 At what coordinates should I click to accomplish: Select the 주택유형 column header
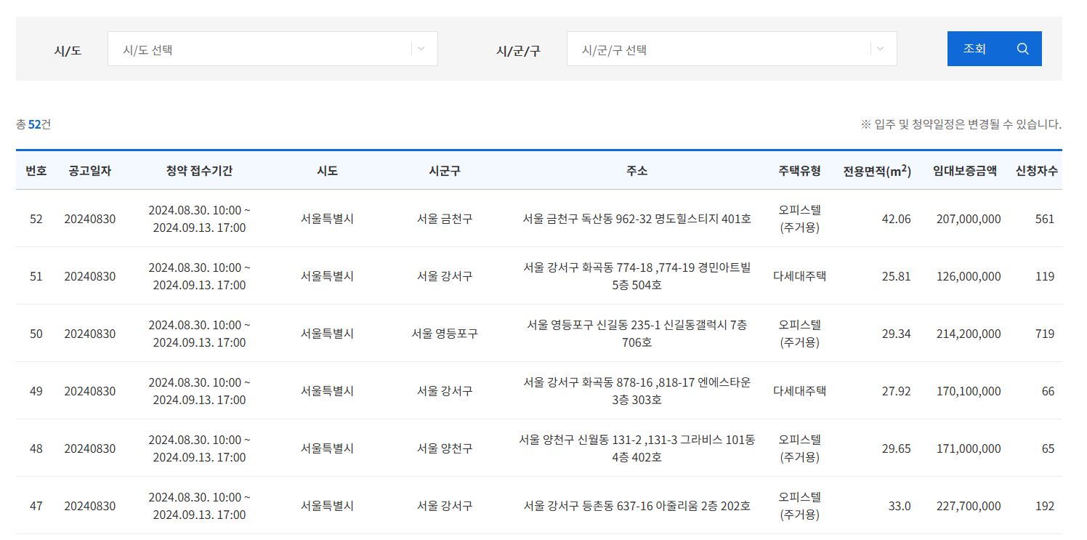pyautogui.click(x=801, y=169)
